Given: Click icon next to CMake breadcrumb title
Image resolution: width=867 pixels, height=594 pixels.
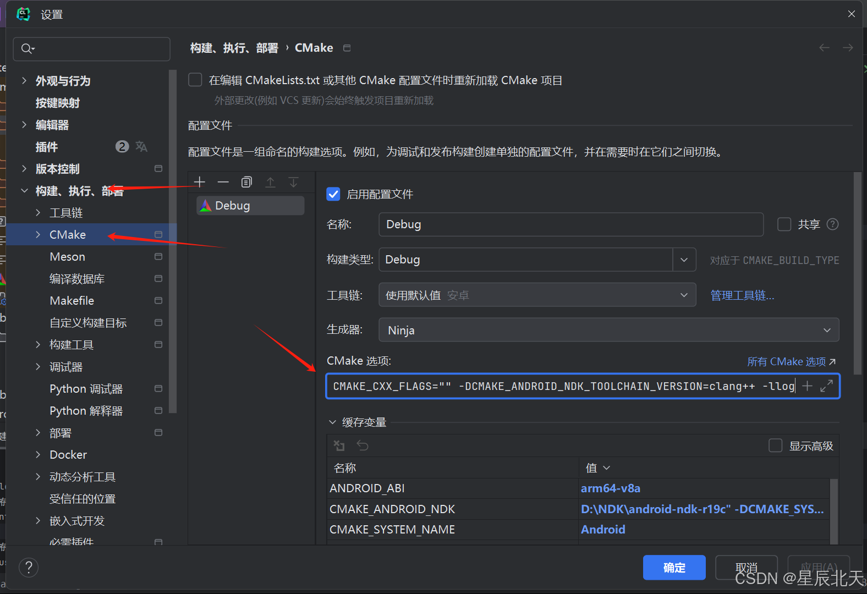Looking at the screenshot, I should pyautogui.click(x=347, y=48).
